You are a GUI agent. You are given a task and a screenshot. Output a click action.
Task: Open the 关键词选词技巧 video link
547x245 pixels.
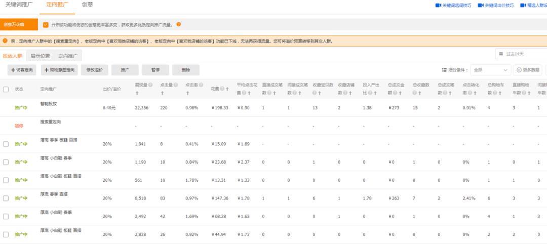pyautogui.click(x=453, y=6)
